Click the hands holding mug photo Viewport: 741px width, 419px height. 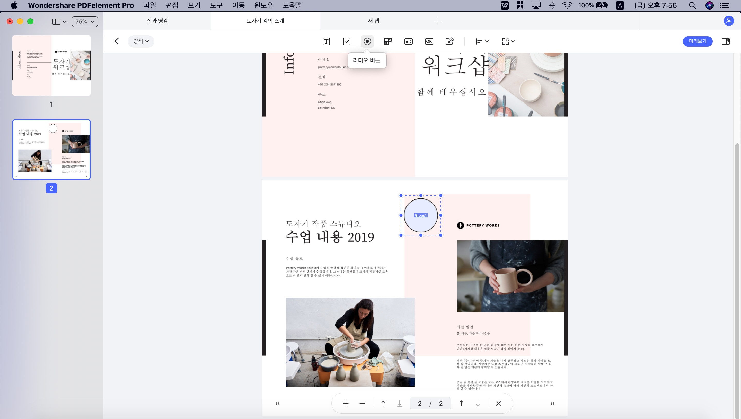pyautogui.click(x=510, y=276)
